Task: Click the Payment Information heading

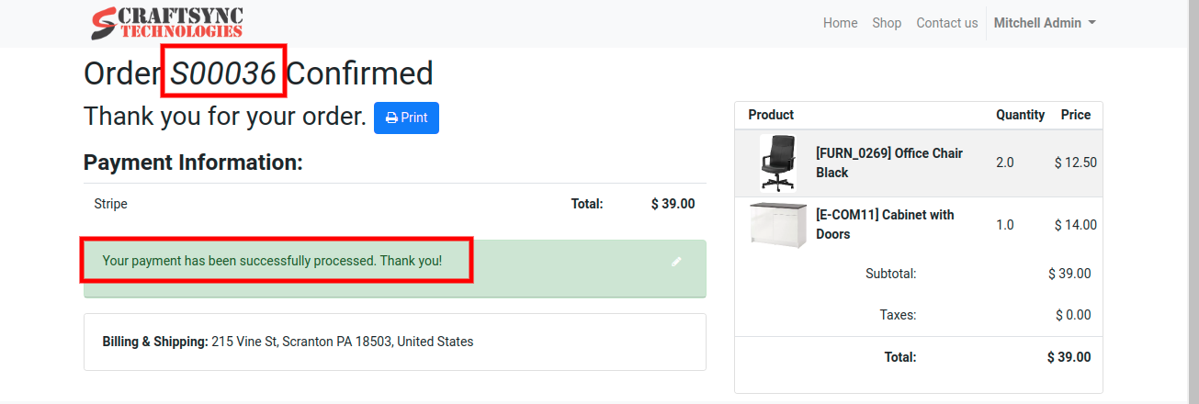Action: 193,163
